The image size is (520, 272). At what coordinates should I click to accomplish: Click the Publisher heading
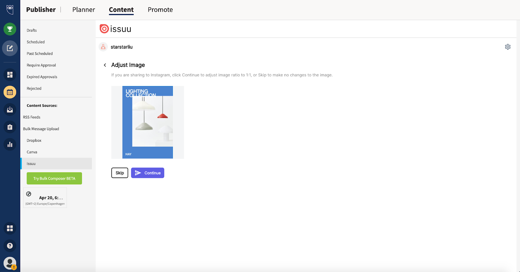point(41,10)
